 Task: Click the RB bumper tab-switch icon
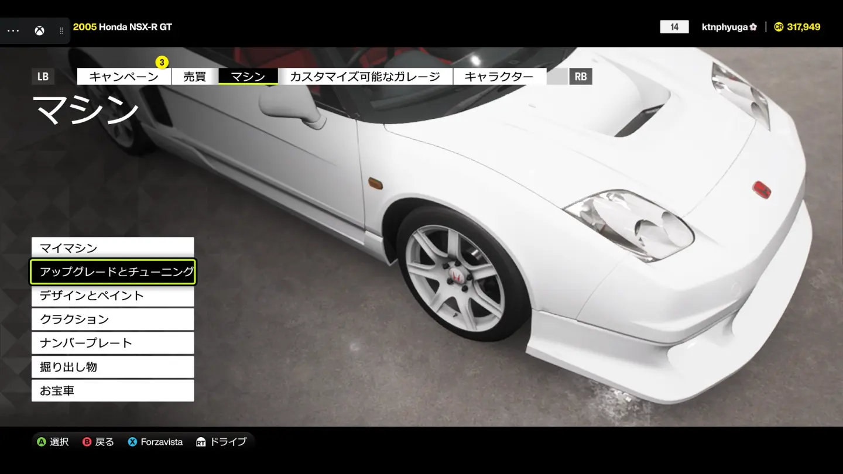pyautogui.click(x=581, y=77)
